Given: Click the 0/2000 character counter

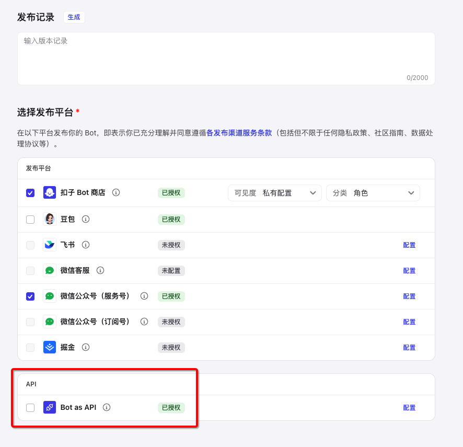Looking at the screenshot, I should tap(417, 78).
